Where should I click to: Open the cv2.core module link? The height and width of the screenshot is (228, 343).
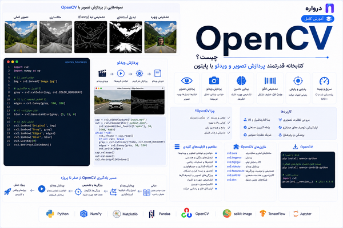232,153
